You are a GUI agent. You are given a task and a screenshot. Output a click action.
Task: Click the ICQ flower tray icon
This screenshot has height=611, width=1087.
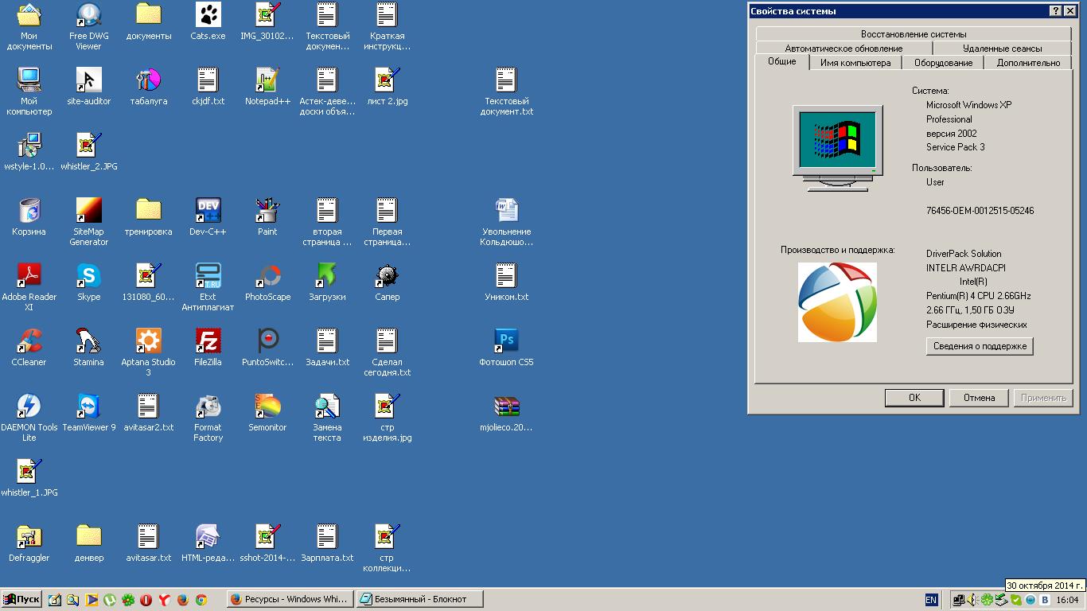(987, 600)
